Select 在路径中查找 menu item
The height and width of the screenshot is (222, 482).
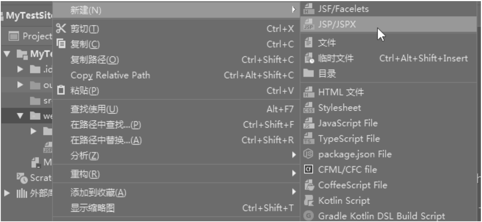point(105,125)
